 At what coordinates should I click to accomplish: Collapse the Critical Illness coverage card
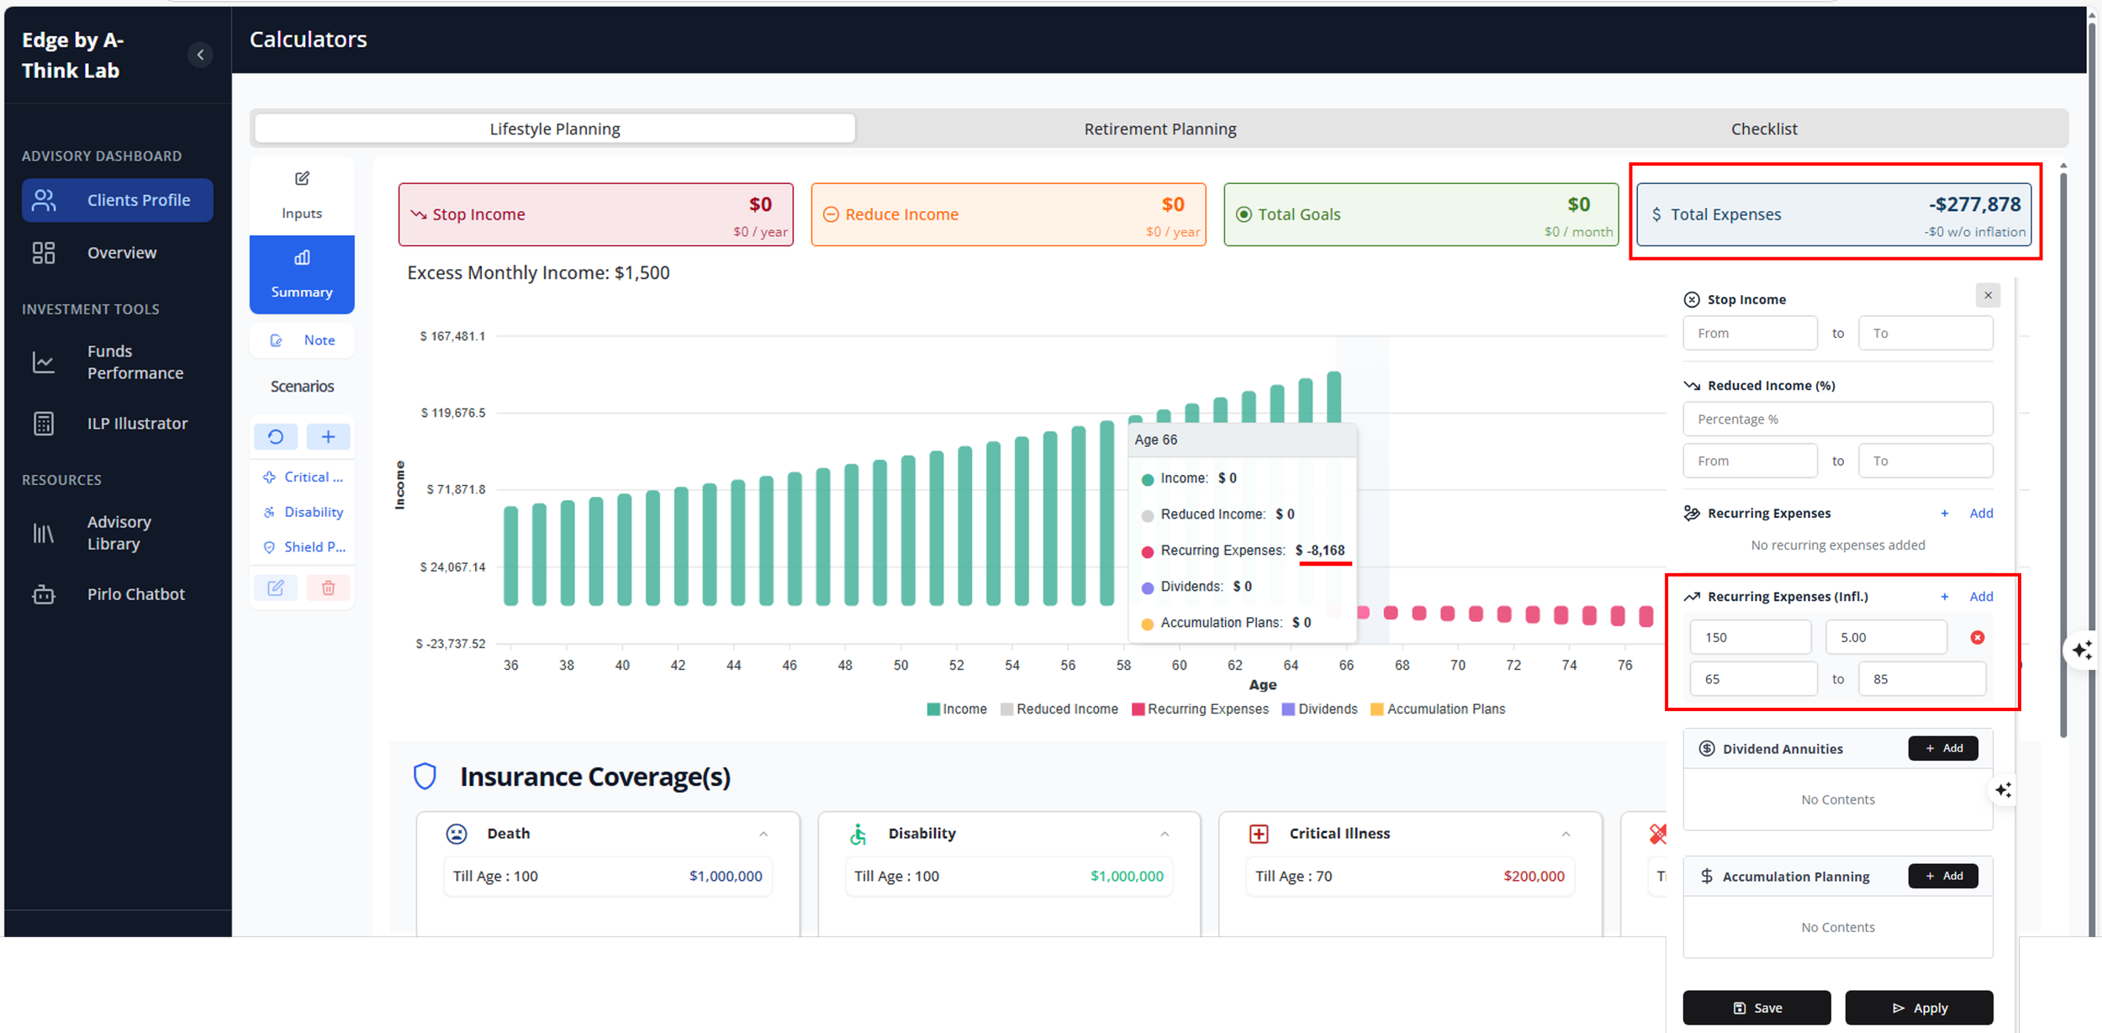coord(1566,834)
